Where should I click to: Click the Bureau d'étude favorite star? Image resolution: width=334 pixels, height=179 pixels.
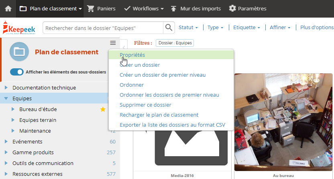[103, 109]
